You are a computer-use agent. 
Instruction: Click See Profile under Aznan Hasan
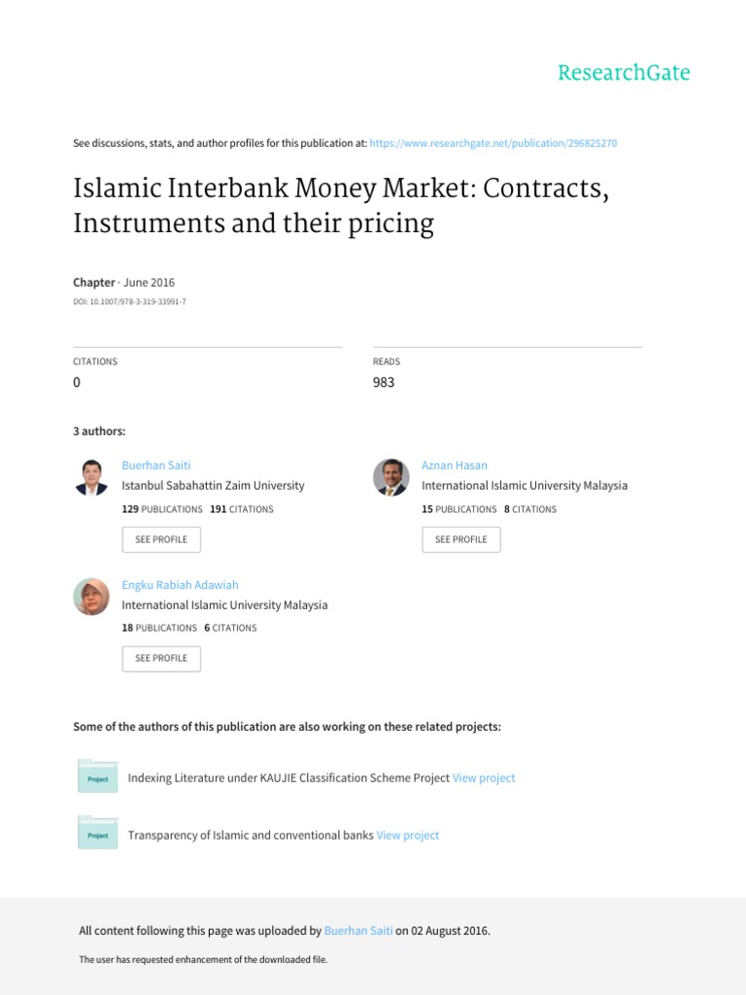tap(461, 539)
